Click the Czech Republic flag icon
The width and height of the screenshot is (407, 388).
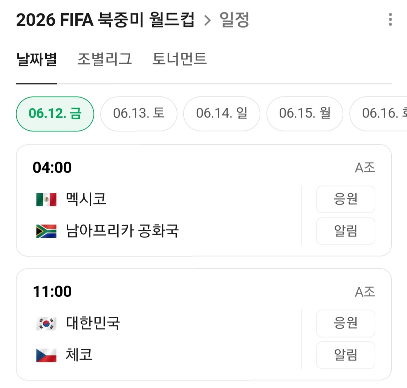(46, 355)
